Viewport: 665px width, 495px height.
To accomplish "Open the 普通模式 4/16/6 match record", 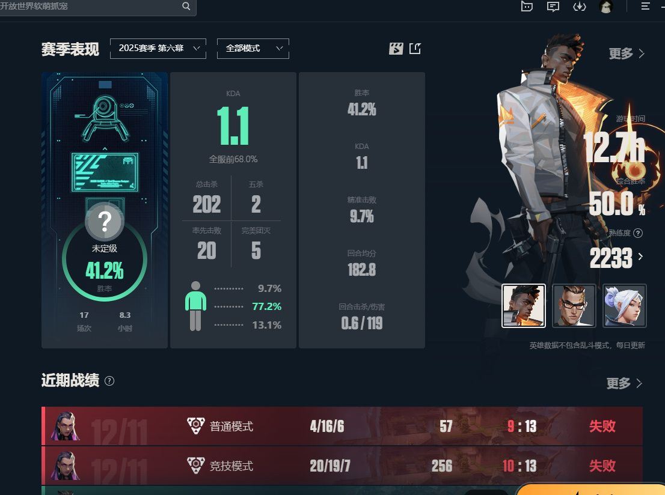I will coord(342,426).
